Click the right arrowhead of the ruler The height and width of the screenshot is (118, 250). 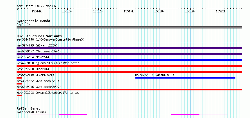(241, 9)
